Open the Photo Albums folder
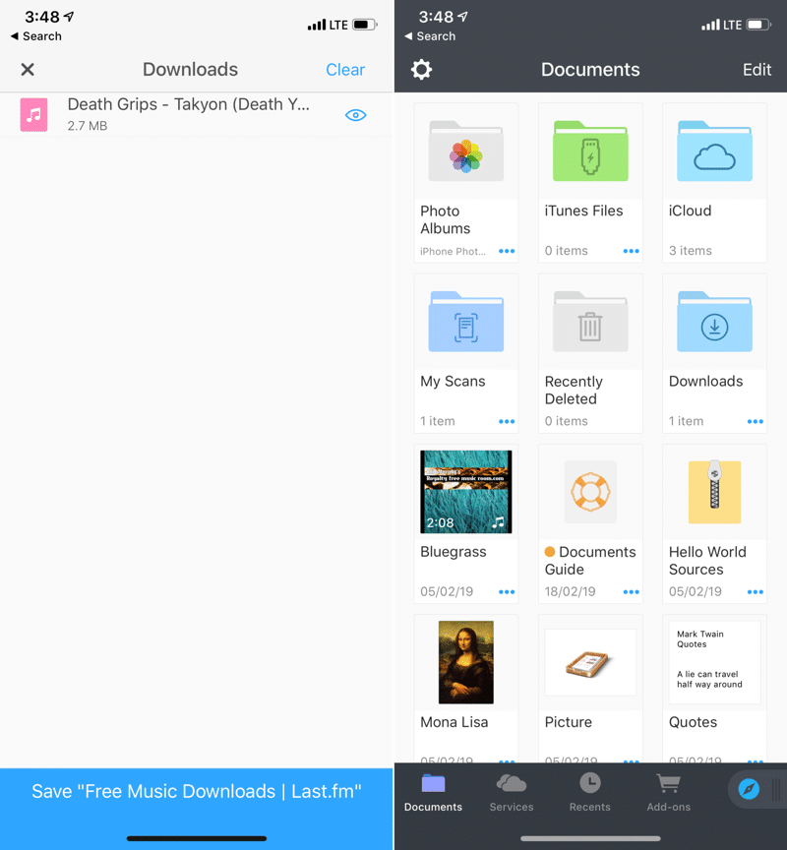This screenshot has width=787, height=850. pyautogui.click(x=465, y=152)
